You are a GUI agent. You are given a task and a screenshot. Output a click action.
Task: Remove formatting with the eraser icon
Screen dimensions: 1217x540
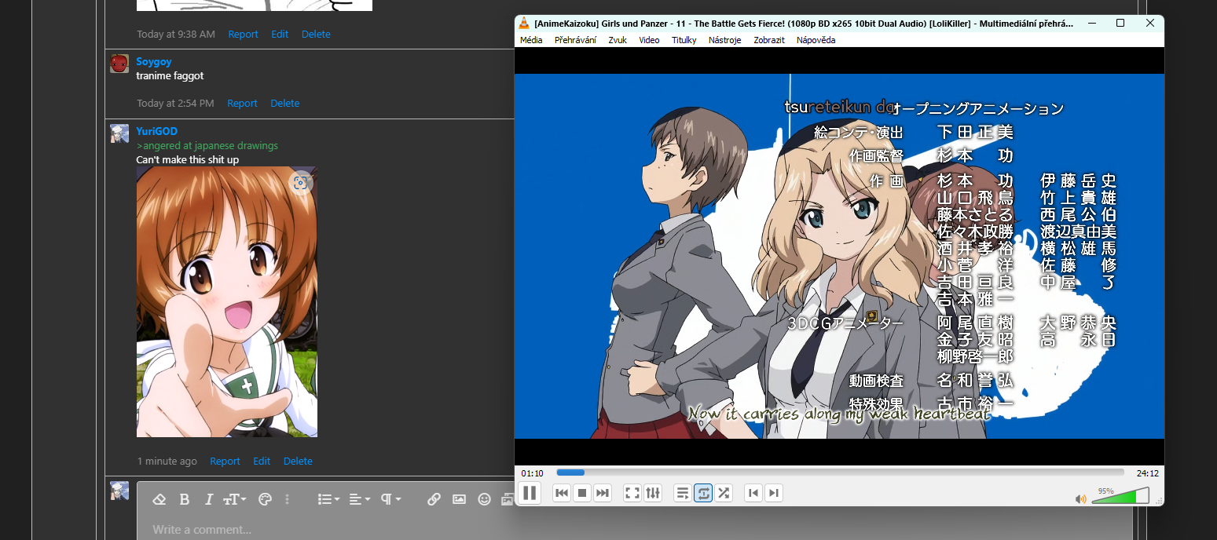[x=159, y=499]
